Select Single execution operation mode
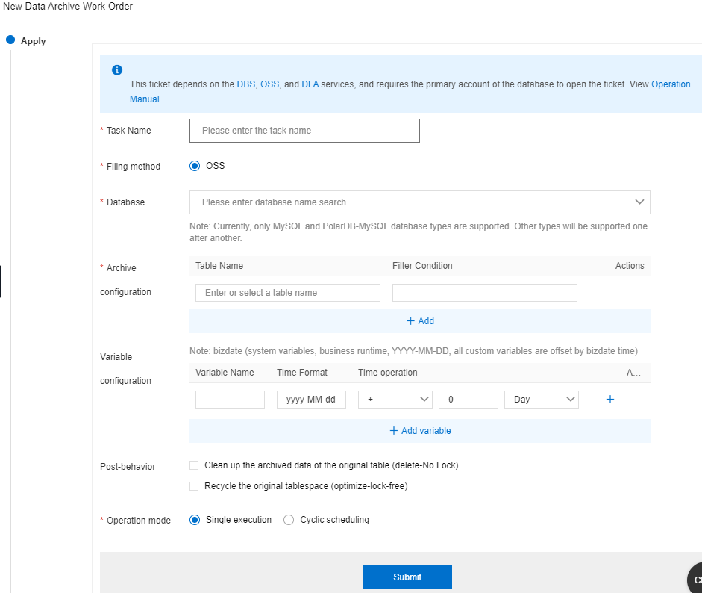The width and height of the screenshot is (702, 593). (x=195, y=520)
